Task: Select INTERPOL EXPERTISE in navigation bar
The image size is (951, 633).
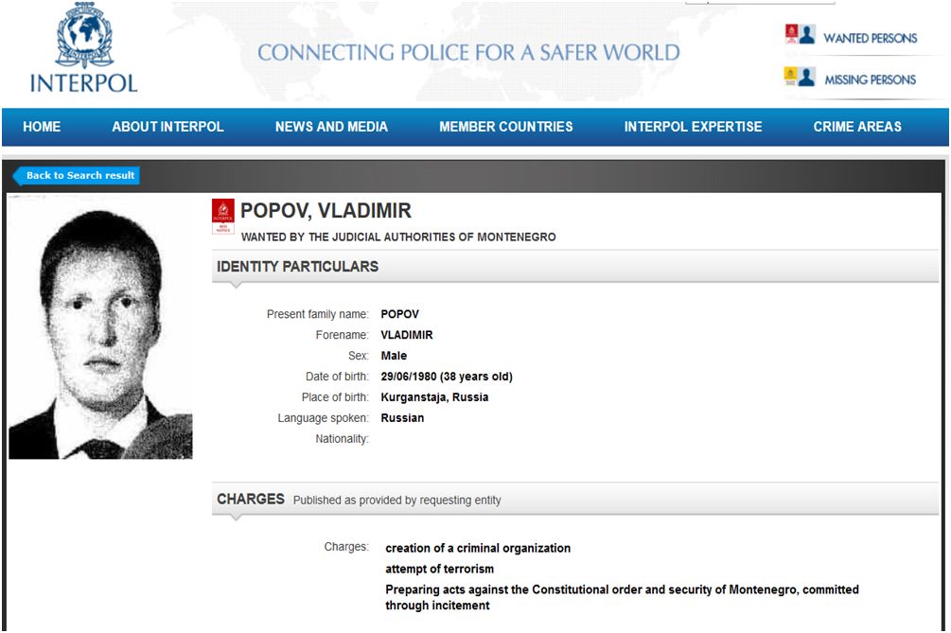Action: click(693, 127)
